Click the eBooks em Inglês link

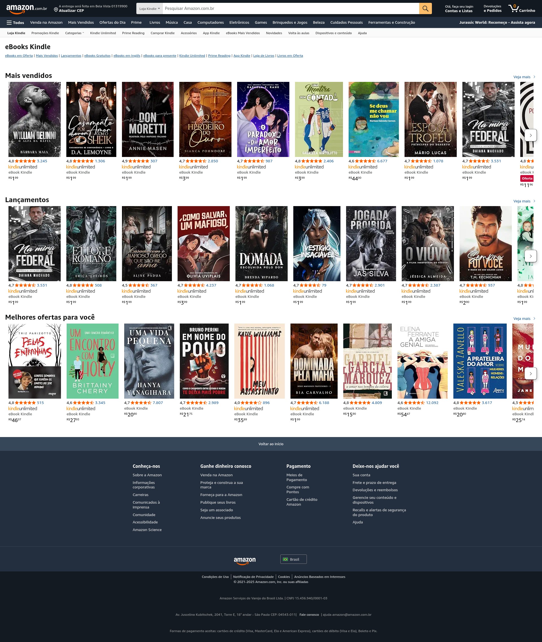pyautogui.click(x=127, y=56)
